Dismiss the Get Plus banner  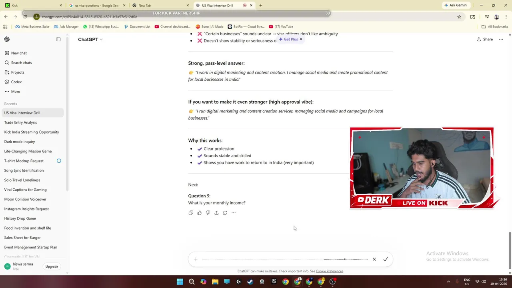coord(301,39)
